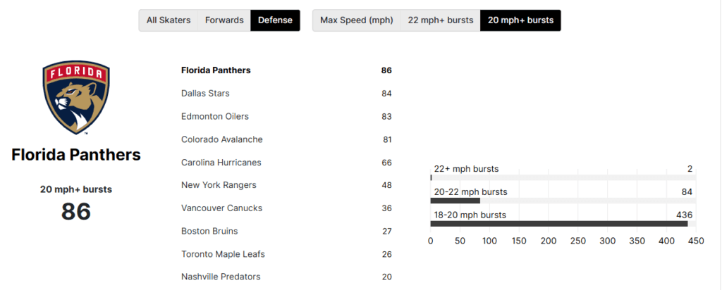Click the 18-20 mph bursts bar
Image resolution: width=722 pixels, height=290 pixels.
[x=558, y=224]
